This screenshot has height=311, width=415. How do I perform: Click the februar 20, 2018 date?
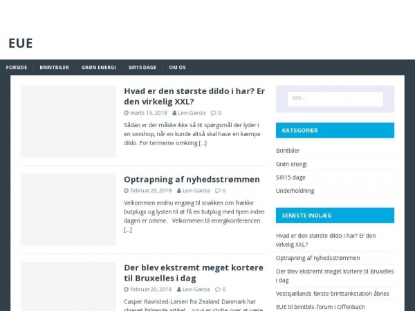tap(151, 290)
